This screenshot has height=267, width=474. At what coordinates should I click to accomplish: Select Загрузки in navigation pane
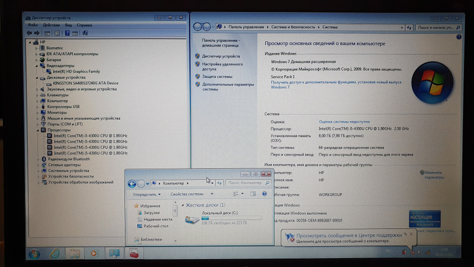[x=152, y=212]
